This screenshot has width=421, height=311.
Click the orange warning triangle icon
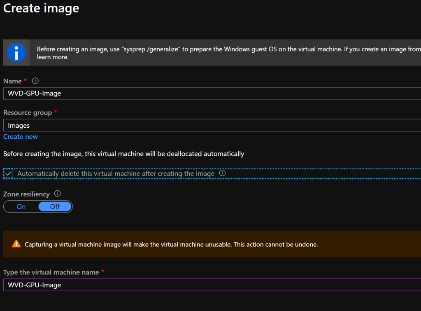pyautogui.click(x=16, y=244)
